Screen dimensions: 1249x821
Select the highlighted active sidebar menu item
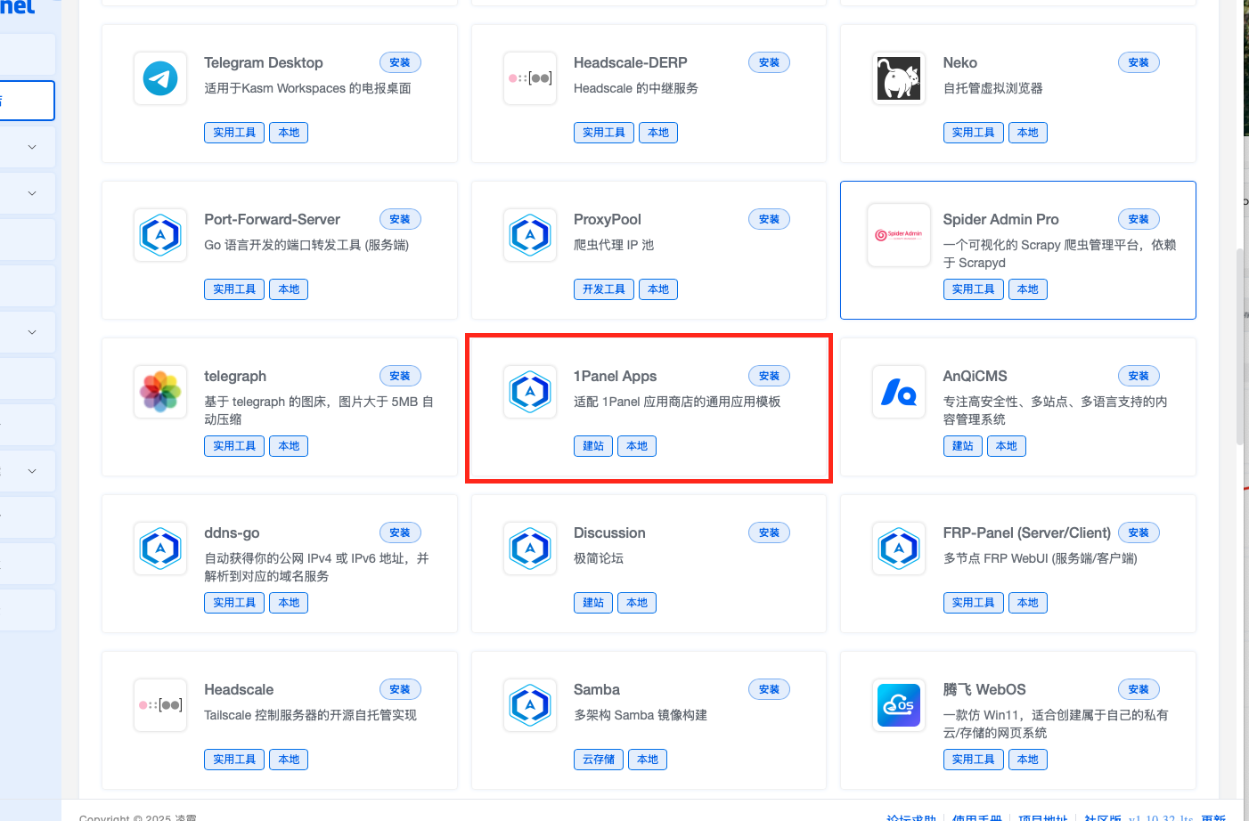(x=25, y=101)
